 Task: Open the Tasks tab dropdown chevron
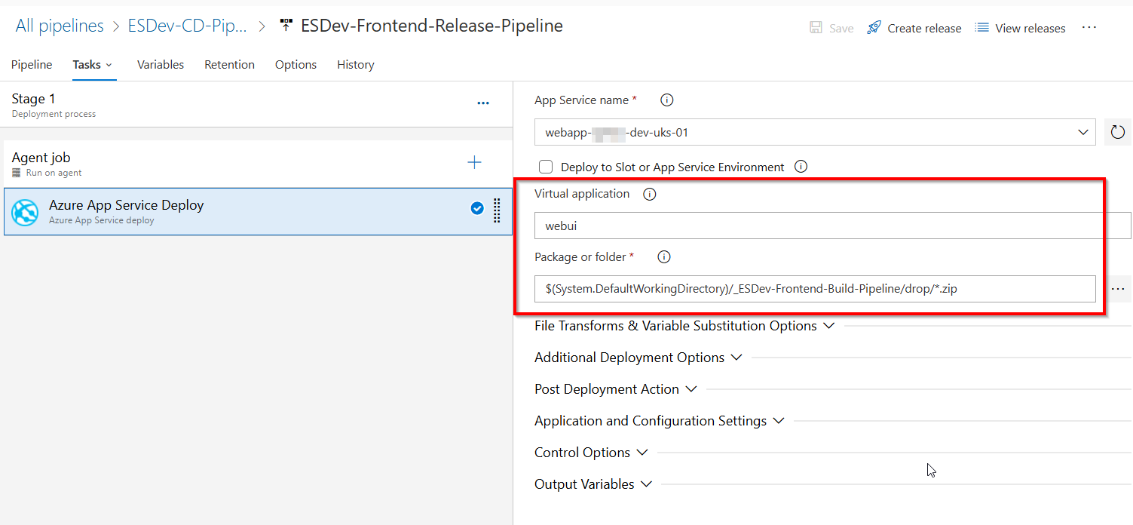(x=109, y=66)
